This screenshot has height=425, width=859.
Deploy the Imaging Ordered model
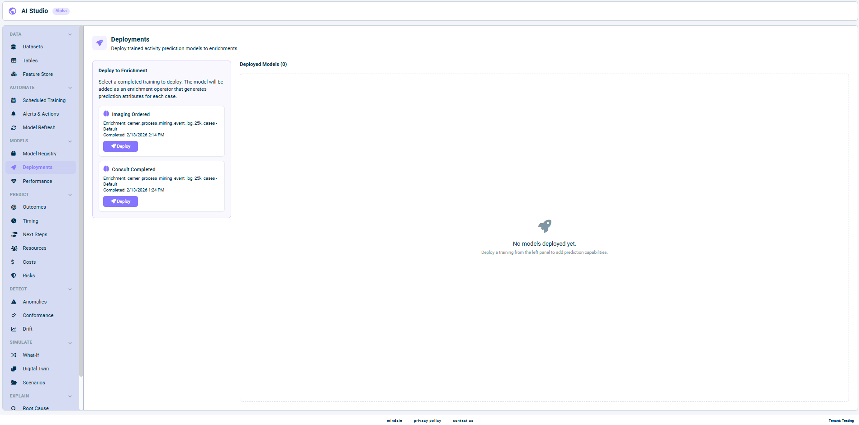tap(120, 146)
